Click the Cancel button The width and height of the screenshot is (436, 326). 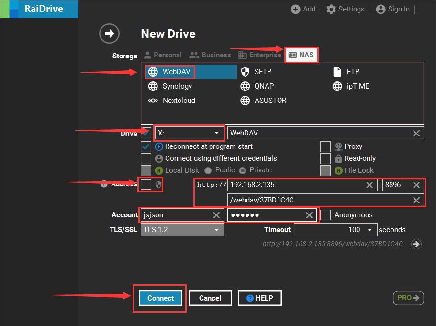point(210,298)
